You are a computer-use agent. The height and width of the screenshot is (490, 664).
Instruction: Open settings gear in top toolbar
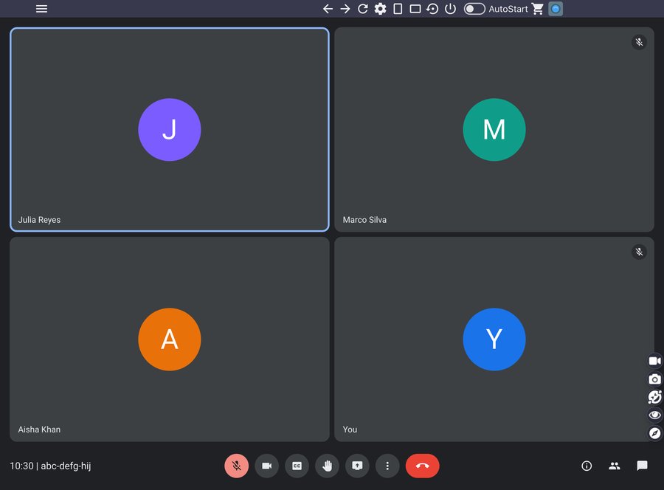point(380,9)
